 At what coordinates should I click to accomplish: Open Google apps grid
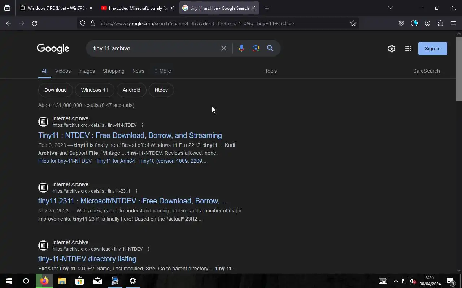[x=408, y=49]
